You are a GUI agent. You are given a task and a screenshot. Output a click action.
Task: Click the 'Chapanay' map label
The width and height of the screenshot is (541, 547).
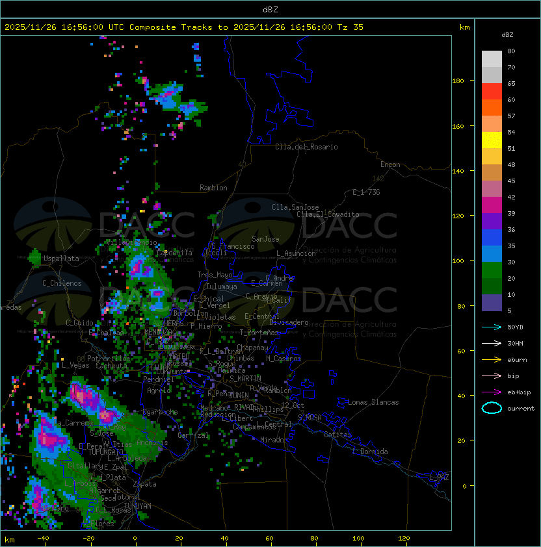(252, 348)
